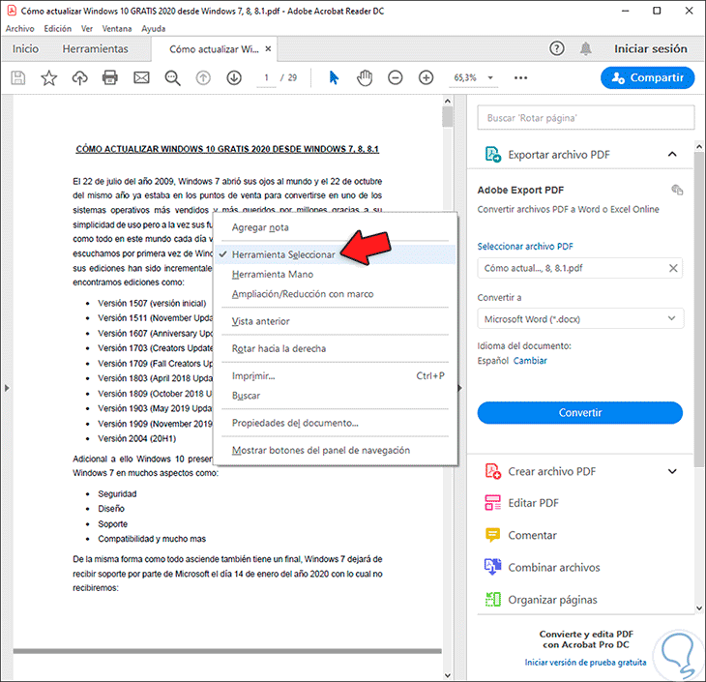Screen dimensions: 706x682
Task: Choose Vista anterior in context menu
Action: point(335,321)
